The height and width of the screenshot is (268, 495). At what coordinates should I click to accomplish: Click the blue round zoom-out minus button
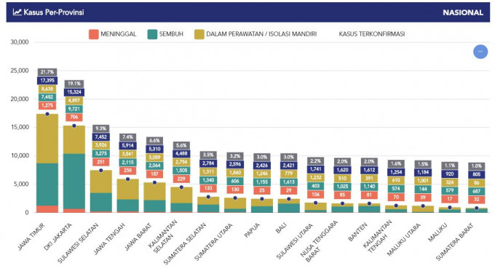[480, 52]
